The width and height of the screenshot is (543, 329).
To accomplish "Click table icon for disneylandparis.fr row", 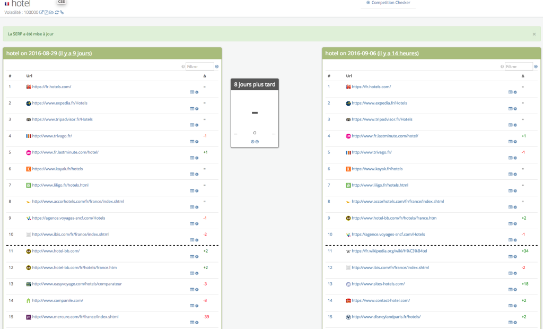I will coord(510,323).
